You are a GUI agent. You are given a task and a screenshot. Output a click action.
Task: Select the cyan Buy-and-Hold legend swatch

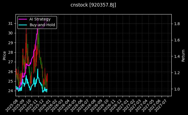point(23,25)
